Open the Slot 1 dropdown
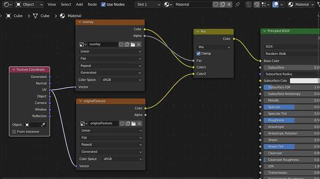Image resolution: width=320 pixels, height=179 pixels. 148,4
